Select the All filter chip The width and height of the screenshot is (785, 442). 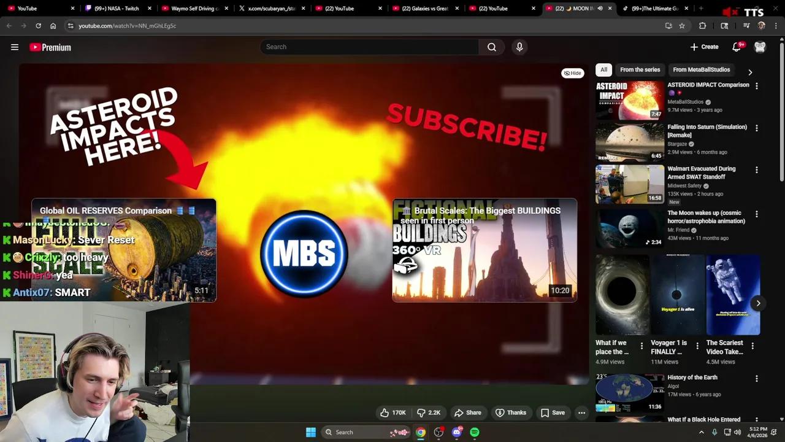pyautogui.click(x=603, y=70)
